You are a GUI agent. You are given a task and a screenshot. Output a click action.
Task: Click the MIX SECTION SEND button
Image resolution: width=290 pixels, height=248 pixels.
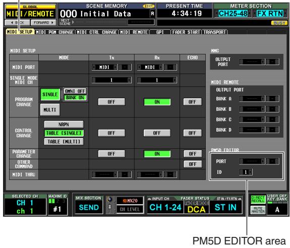tap(89, 207)
